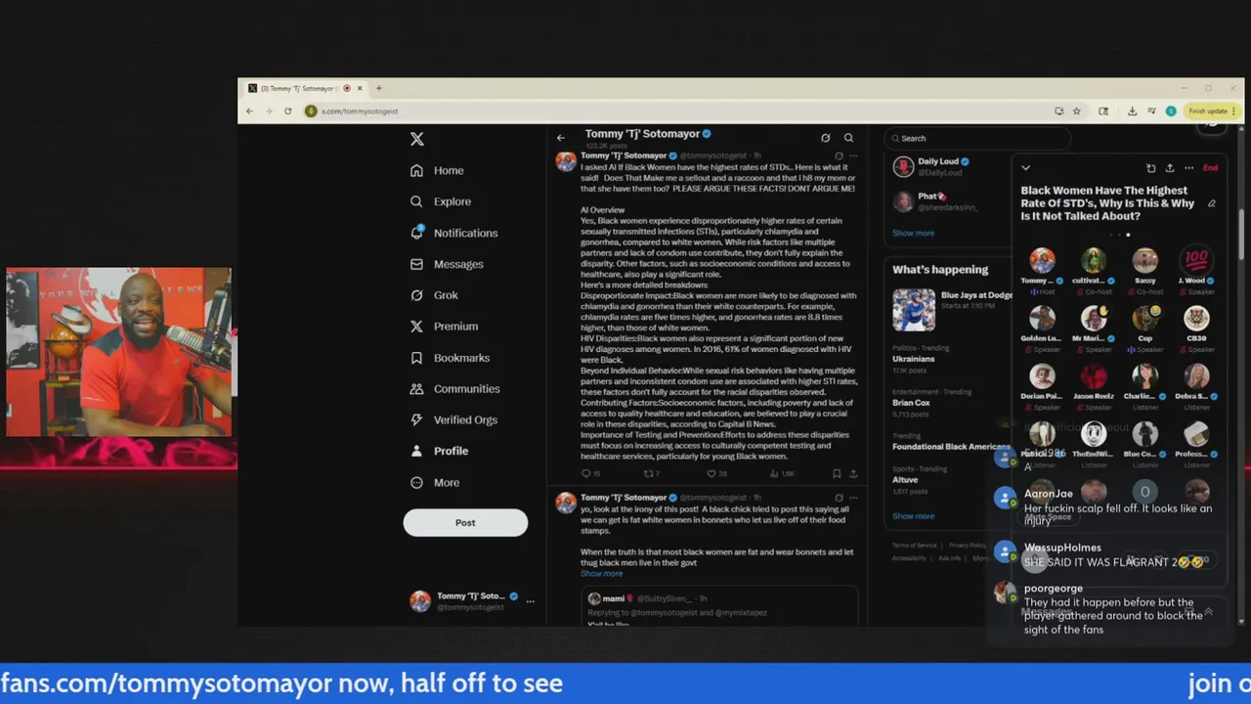Open the Blue Jays at Dodgers thumbnail

[x=914, y=309]
